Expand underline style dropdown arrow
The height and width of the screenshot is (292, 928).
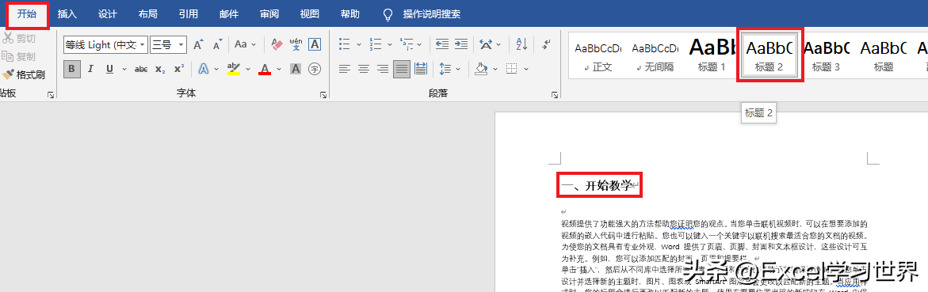tap(124, 69)
